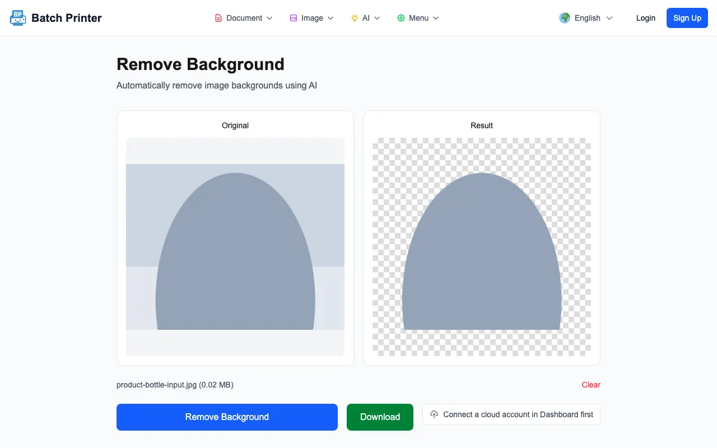Click the purple Image icon
The height and width of the screenshot is (448, 717).
pos(294,18)
